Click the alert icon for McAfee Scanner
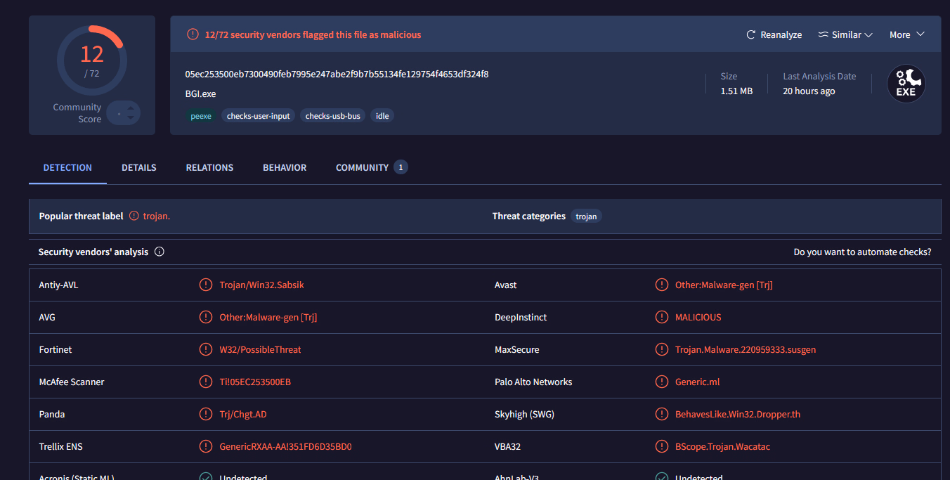The width and height of the screenshot is (950, 480). pyautogui.click(x=206, y=382)
